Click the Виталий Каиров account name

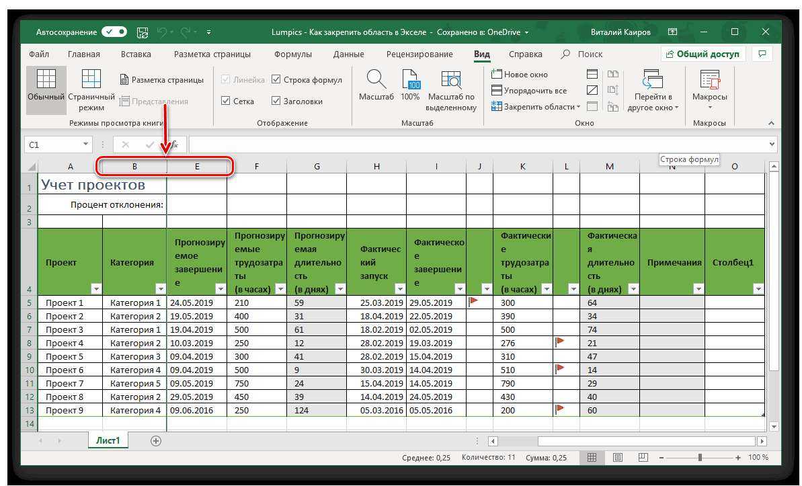(x=620, y=32)
